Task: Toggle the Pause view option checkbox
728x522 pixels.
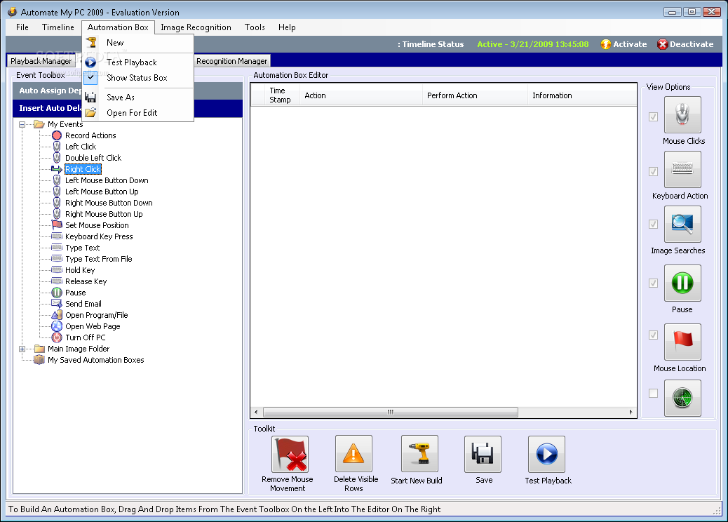Action: pyautogui.click(x=653, y=283)
